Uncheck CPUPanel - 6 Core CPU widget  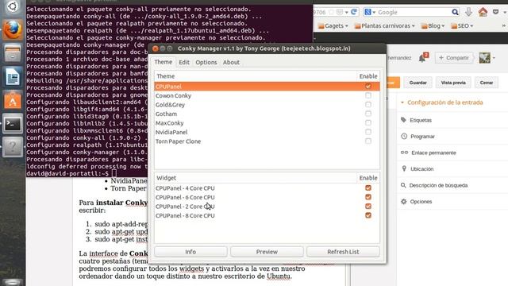pos(368,197)
